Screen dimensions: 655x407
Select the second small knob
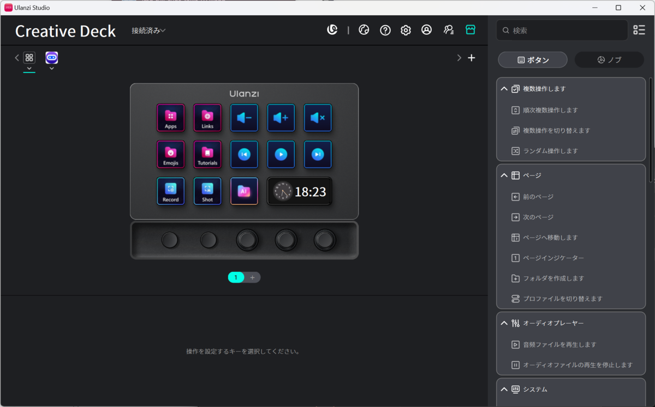pyautogui.click(x=209, y=240)
